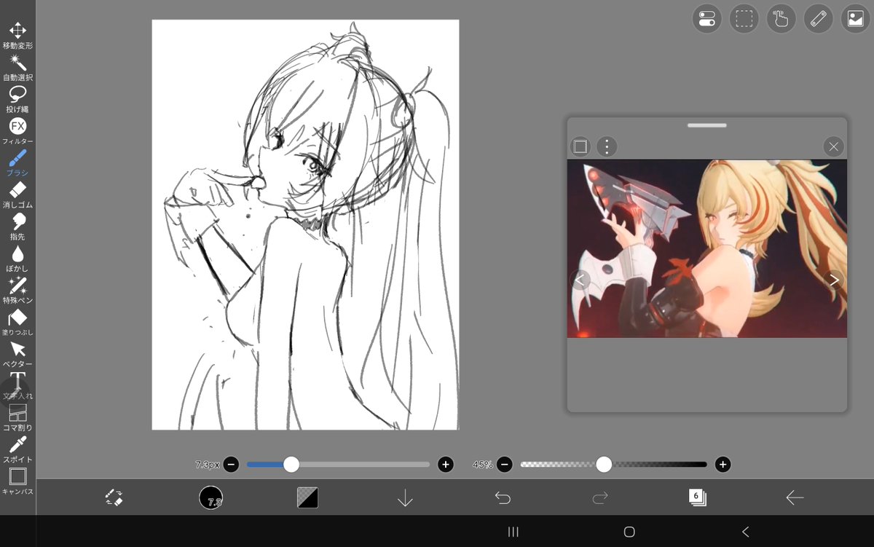Screen dimensions: 874x547
Task: Open Android recent apps button
Action: point(513,532)
